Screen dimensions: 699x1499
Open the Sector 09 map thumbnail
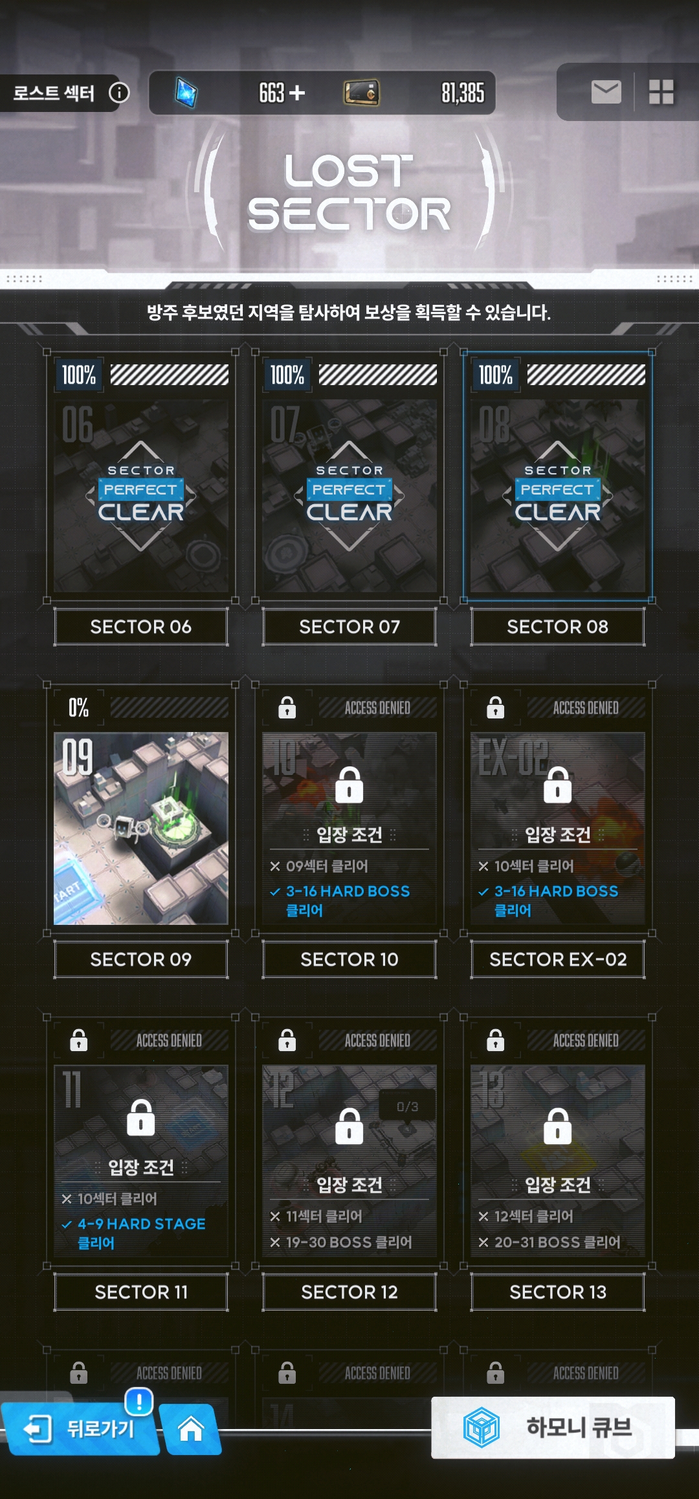coord(141,828)
